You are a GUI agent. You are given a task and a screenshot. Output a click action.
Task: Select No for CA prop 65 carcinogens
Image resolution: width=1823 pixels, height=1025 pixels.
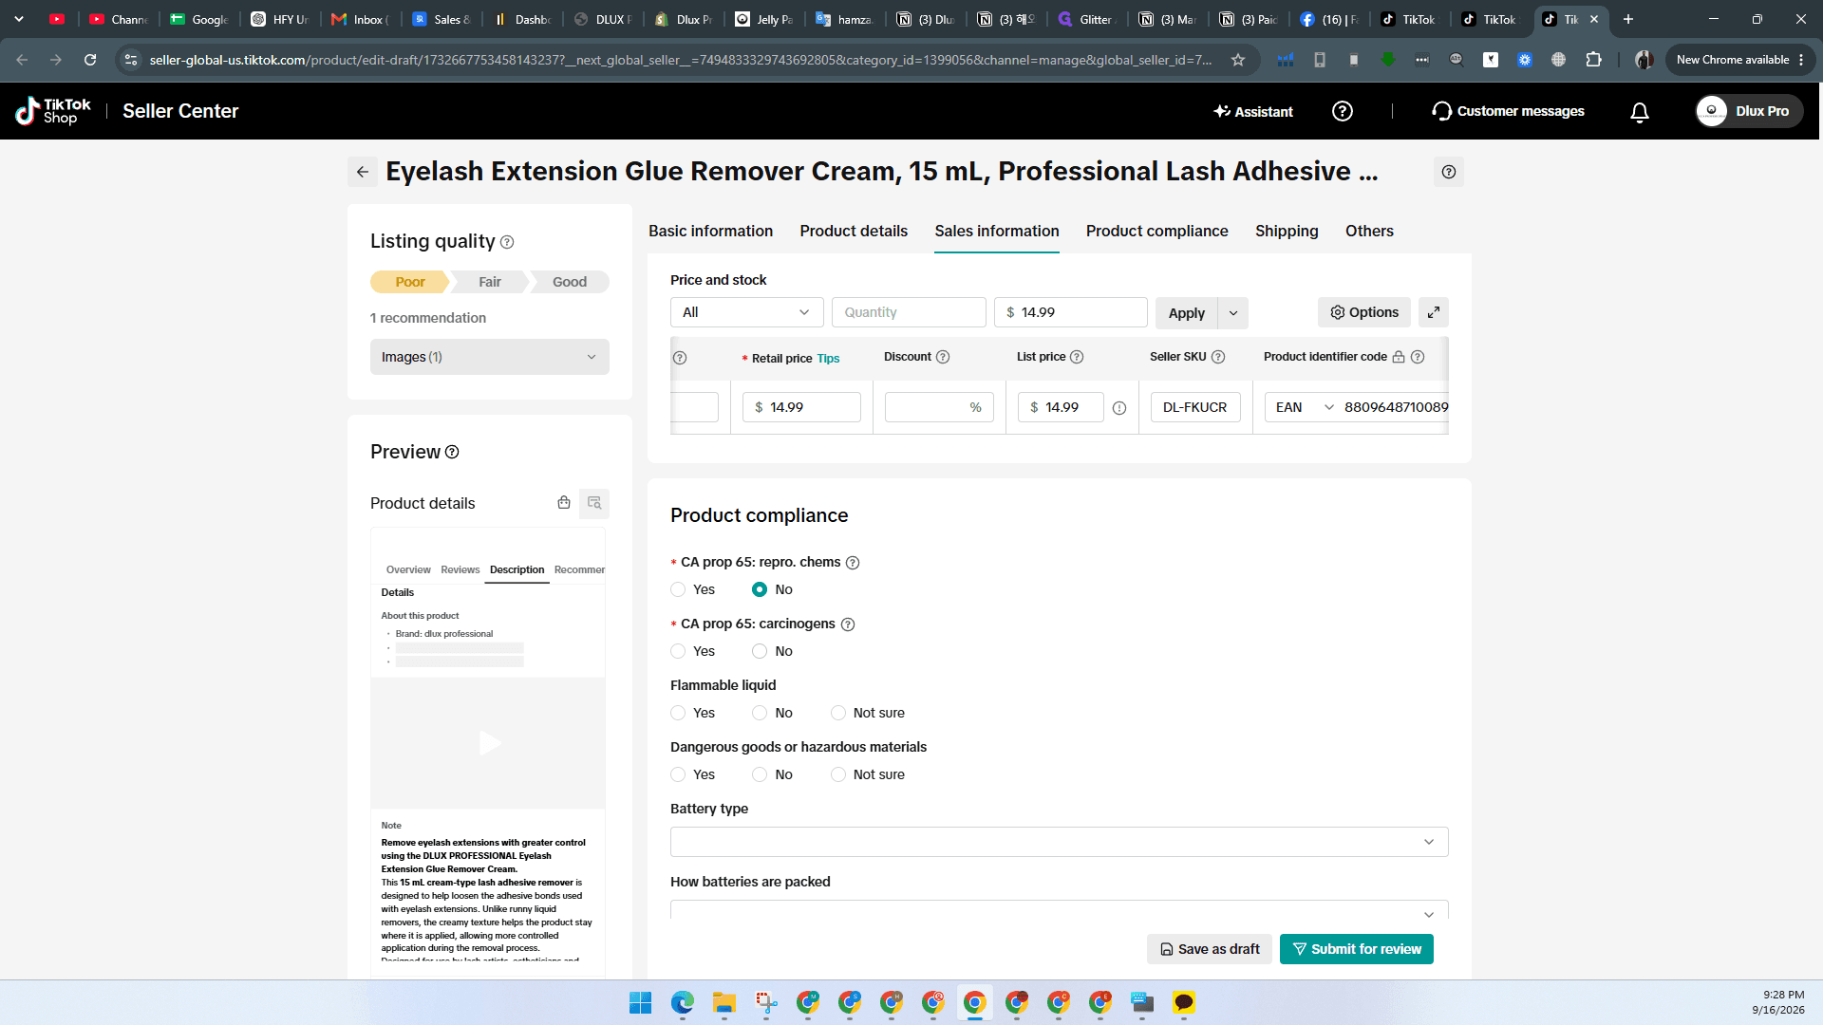760,651
